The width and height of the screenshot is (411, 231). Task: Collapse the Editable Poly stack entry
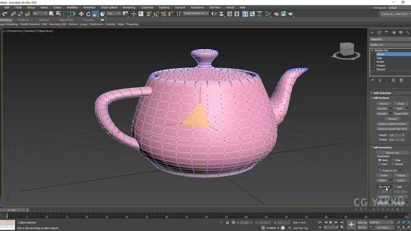(x=372, y=50)
